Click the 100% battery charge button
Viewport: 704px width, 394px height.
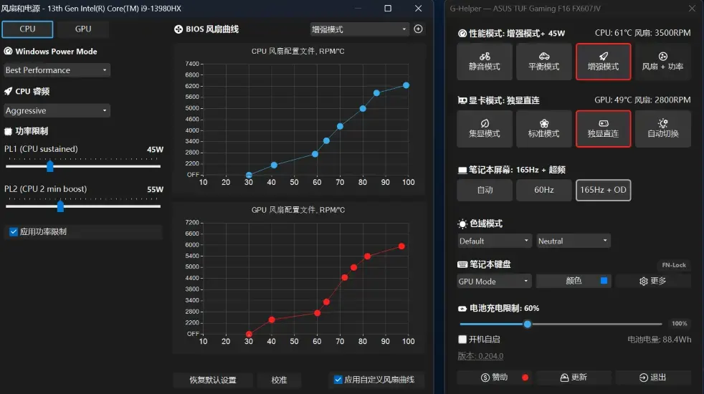(679, 324)
